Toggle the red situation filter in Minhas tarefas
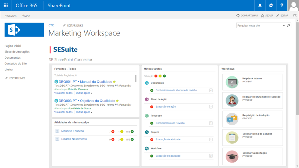Screen dimensions: 299x168 (x=156, y=76)
